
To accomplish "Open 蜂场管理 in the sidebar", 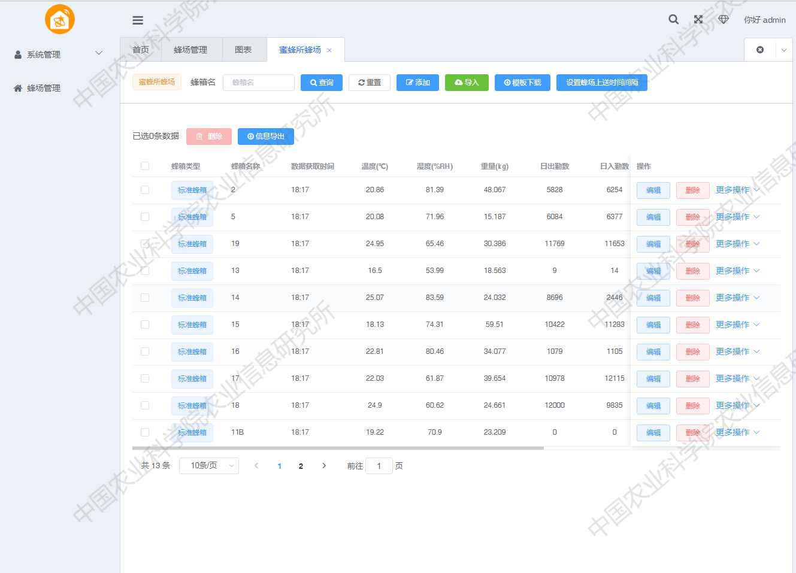I will click(44, 88).
